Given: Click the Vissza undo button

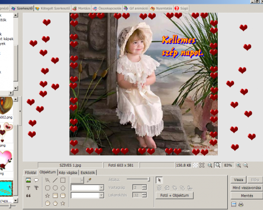Looking at the screenshot, I should pos(238,180).
